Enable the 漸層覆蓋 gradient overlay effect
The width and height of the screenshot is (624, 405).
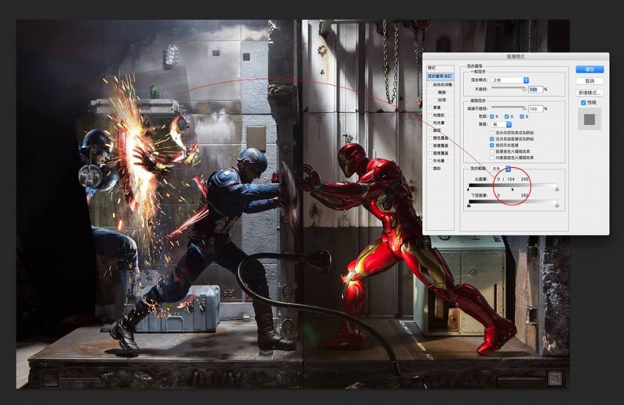tap(430, 145)
